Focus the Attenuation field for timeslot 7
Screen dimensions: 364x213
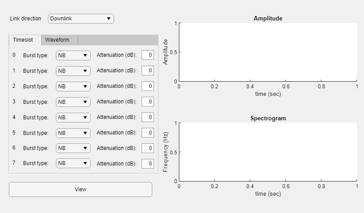(x=148, y=163)
